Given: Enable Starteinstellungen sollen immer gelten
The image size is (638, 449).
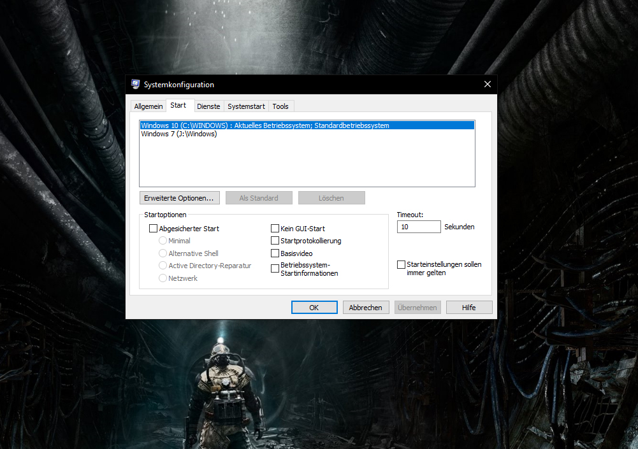Looking at the screenshot, I should 401,265.
